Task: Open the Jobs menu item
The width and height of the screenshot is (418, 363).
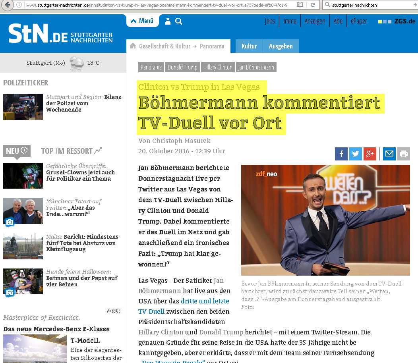Action: pos(270,21)
